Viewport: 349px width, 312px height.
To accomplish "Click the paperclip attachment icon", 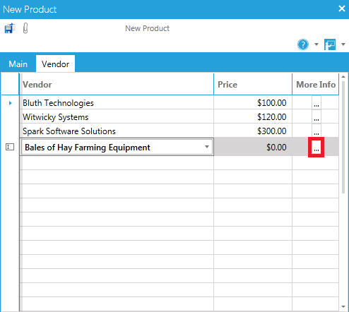I will [x=25, y=28].
